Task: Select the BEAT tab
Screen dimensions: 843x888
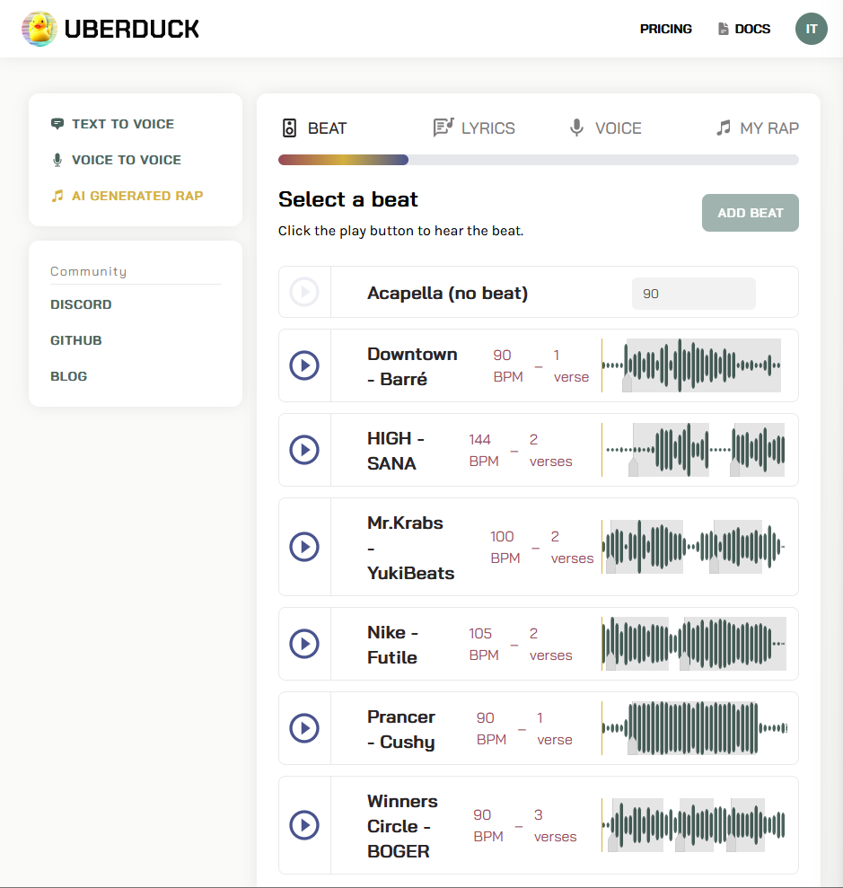Action: (315, 128)
